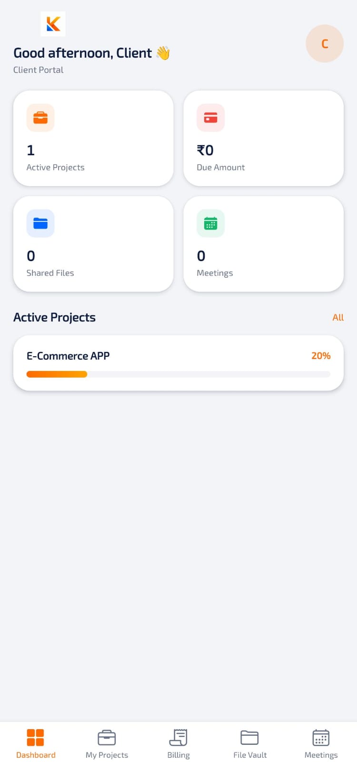Screen dimensions: 357x762
Task: Click the red card Due Amount icon
Action: click(x=210, y=118)
